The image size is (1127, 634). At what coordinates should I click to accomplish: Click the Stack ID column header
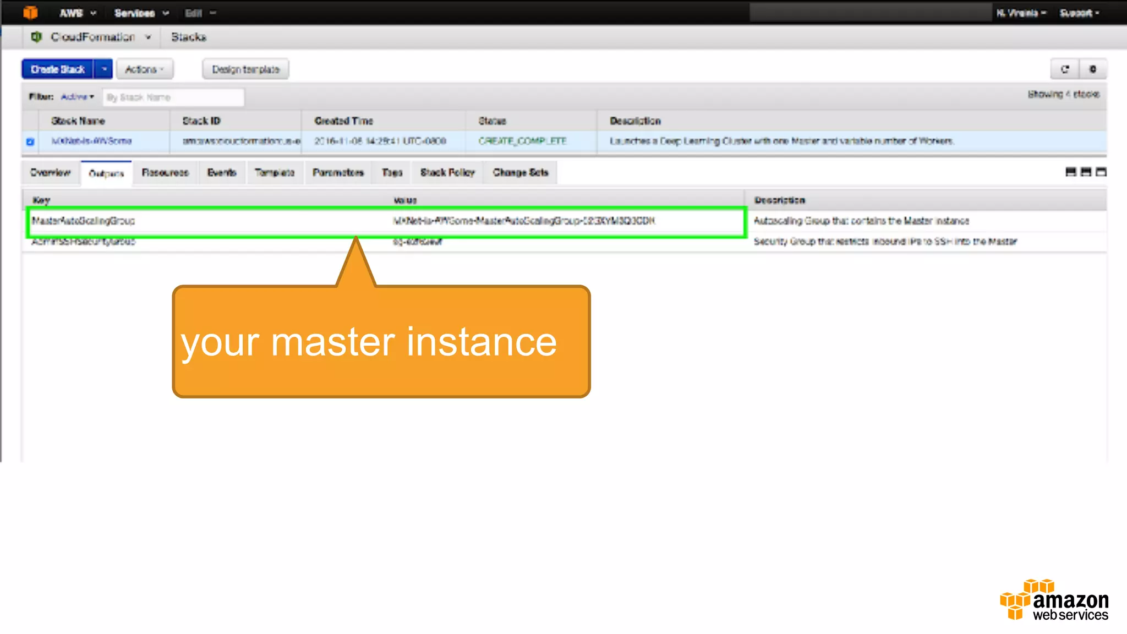[201, 121]
